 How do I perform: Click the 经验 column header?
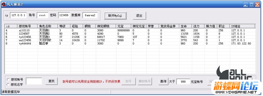coord(77,26)
